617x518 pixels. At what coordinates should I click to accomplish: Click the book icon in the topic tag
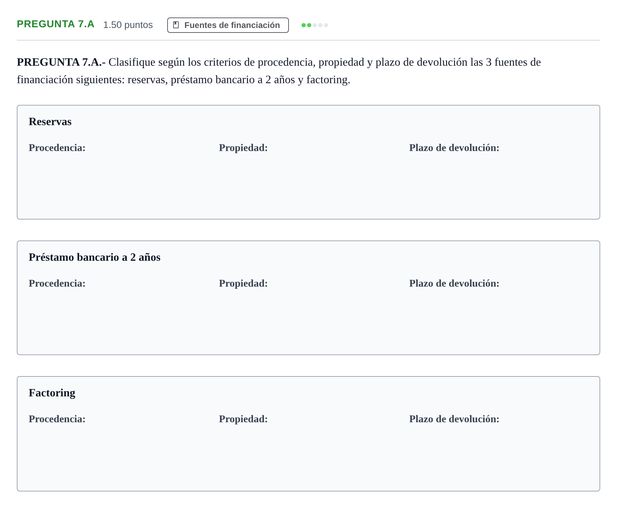pyautogui.click(x=176, y=25)
